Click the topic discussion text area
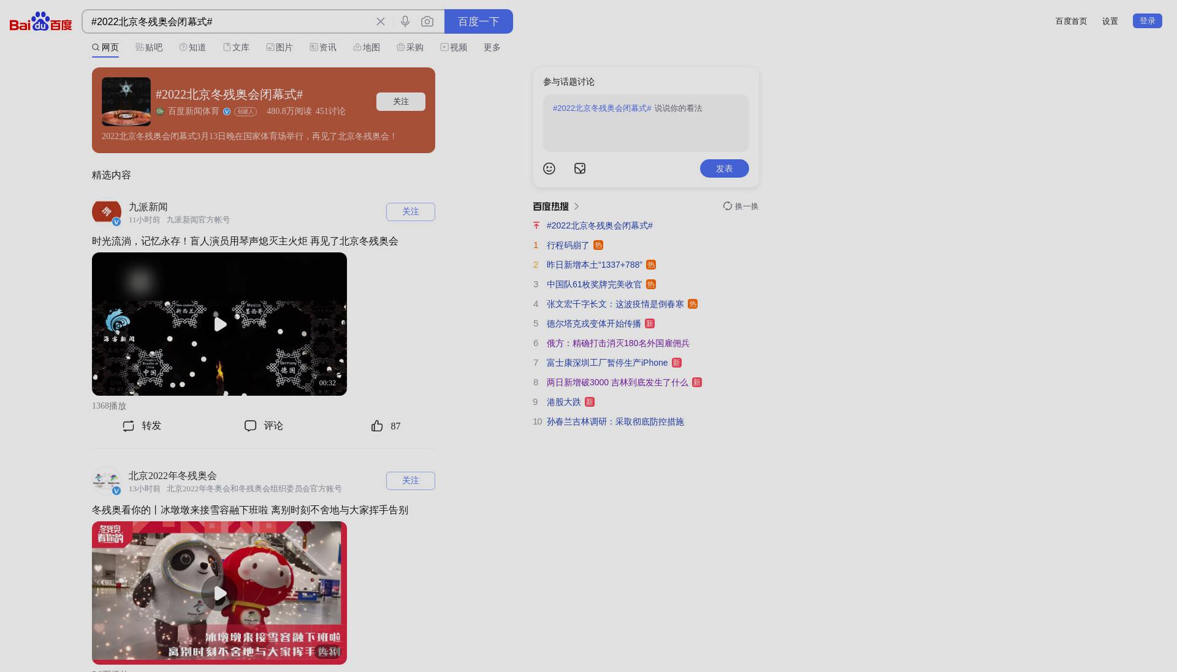 (x=646, y=123)
